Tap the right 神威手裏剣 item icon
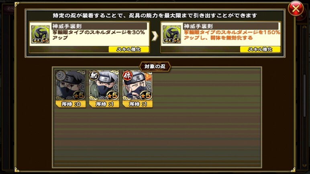The image size is (310, 174). coord(172,34)
